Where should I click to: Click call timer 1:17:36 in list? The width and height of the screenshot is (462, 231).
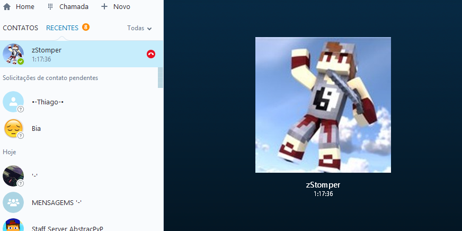coord(41,59)
